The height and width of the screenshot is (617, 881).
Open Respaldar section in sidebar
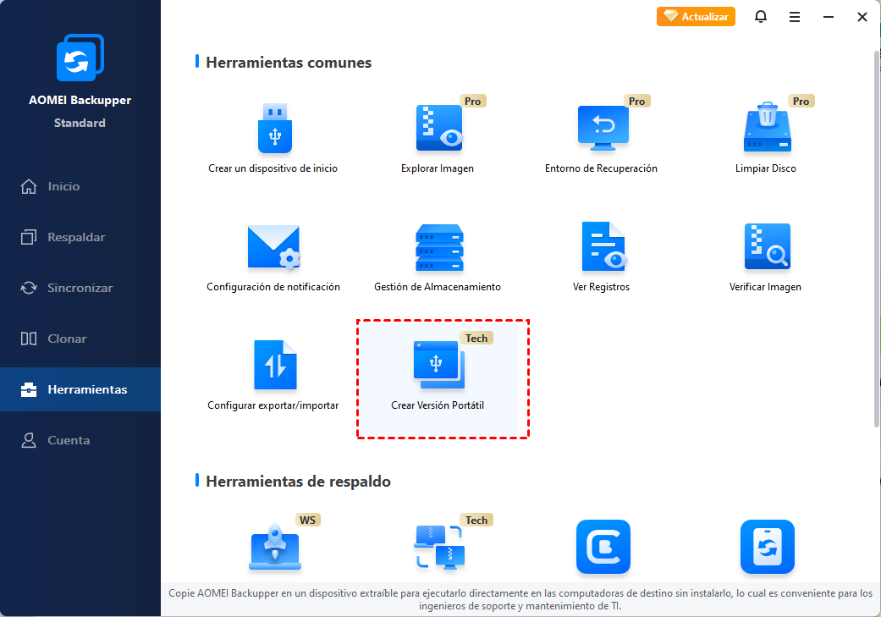tap(80, 237)
